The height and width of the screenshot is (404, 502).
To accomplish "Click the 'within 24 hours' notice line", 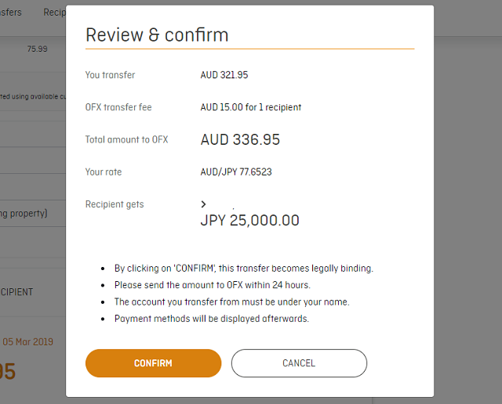I will click(212, 285).
